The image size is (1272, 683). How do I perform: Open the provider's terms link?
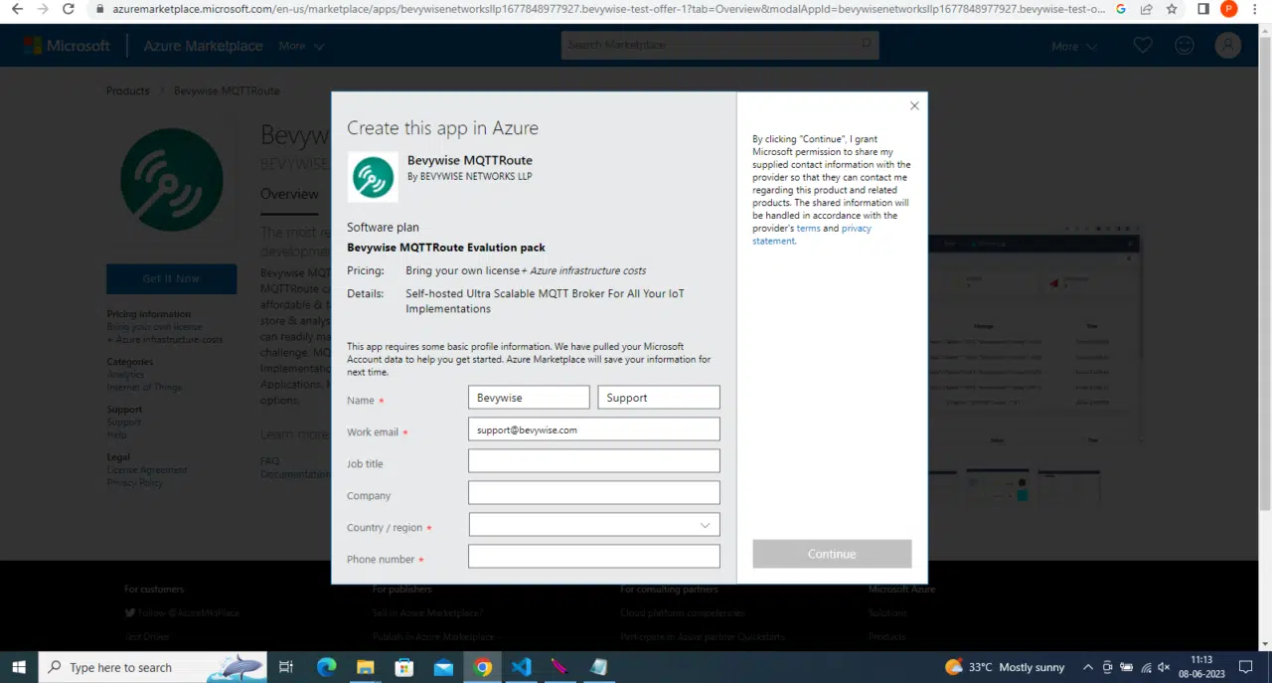[808, 229]
